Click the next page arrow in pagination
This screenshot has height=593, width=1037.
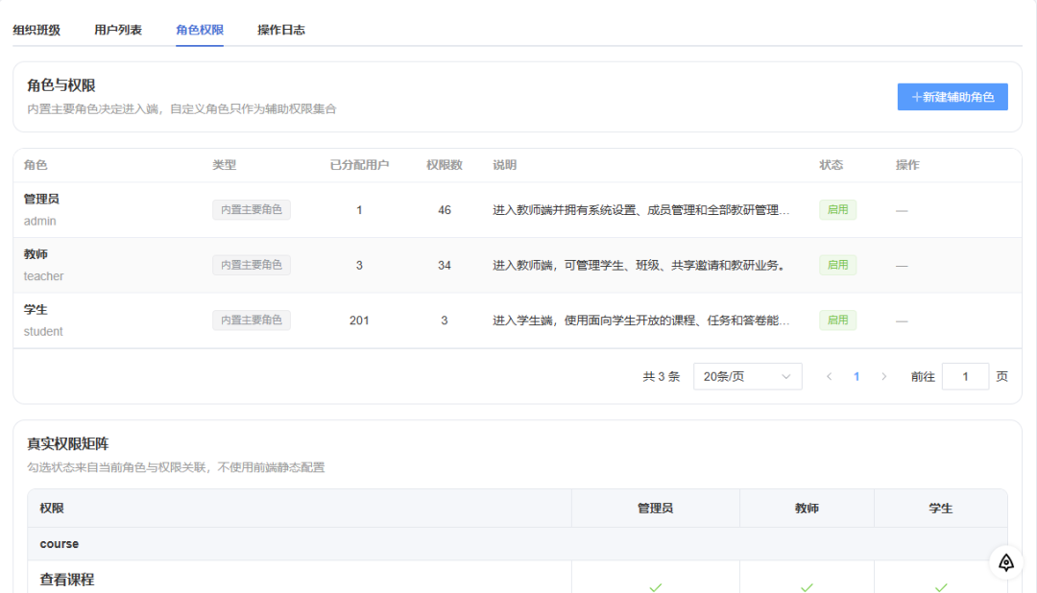(884, 377)
